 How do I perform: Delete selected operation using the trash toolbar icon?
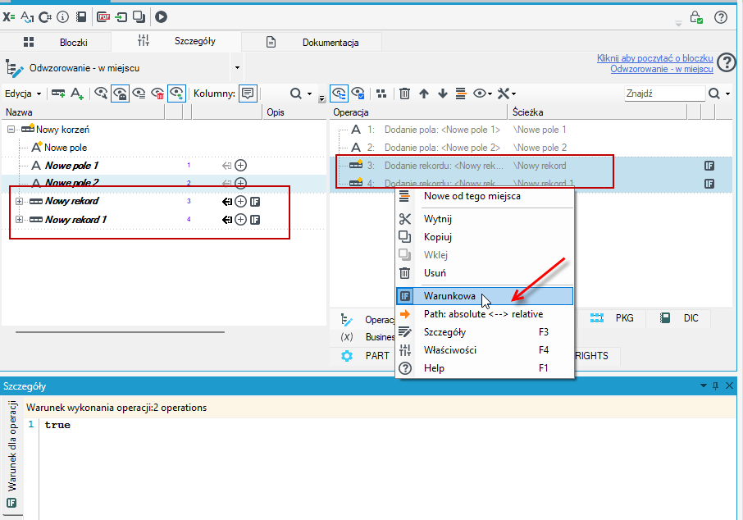pyautogui.click(x=404, y=94)
